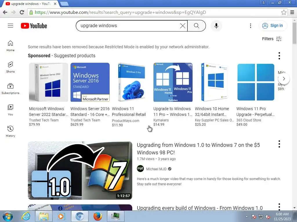Launch Firefox from the taskbar

(x=97, y=216)
